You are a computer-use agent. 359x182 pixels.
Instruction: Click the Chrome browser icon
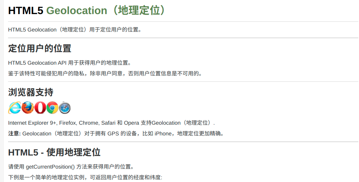(52, 108)
